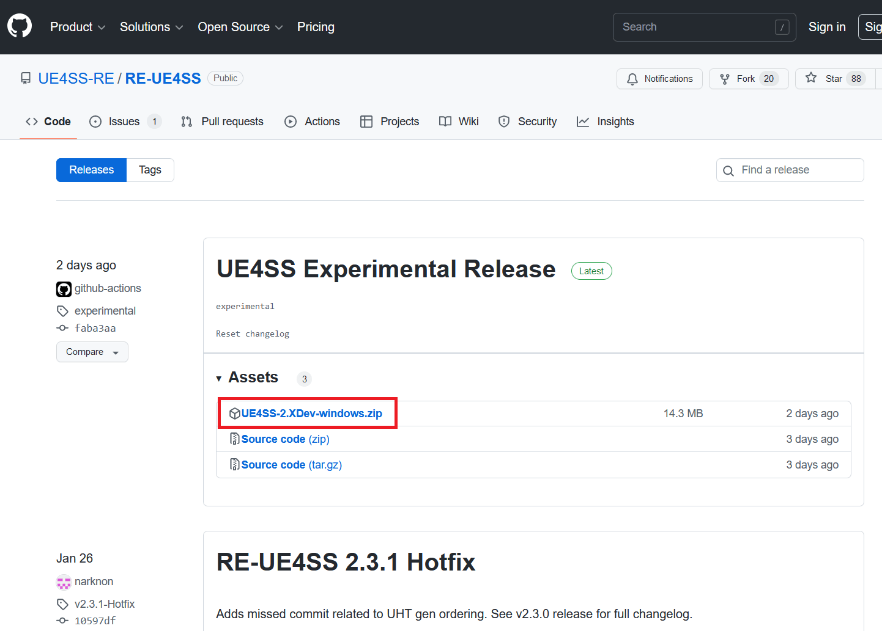Expand the Product menu
This screenshot has width=882, height=631.
(78, 27)
